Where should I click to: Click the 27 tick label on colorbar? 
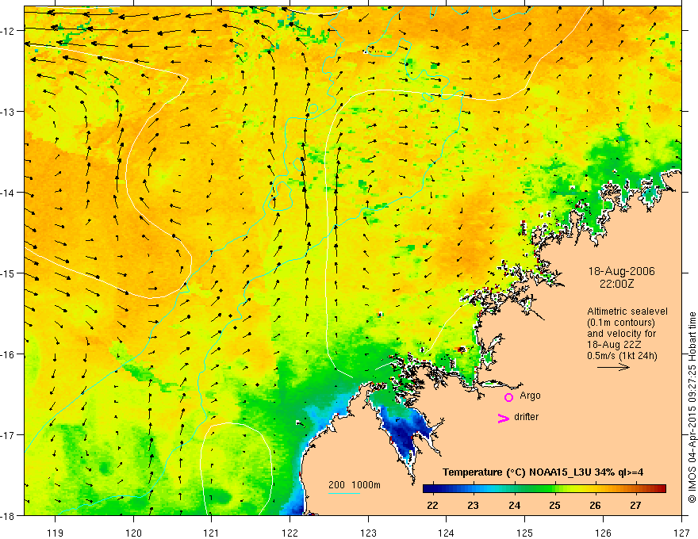(635, 506)
